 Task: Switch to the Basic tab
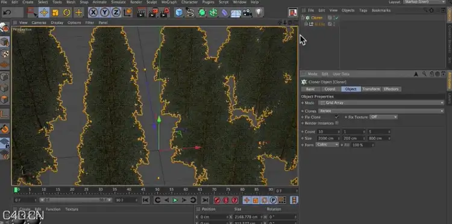pyautogui.click(x=310, y=89)
